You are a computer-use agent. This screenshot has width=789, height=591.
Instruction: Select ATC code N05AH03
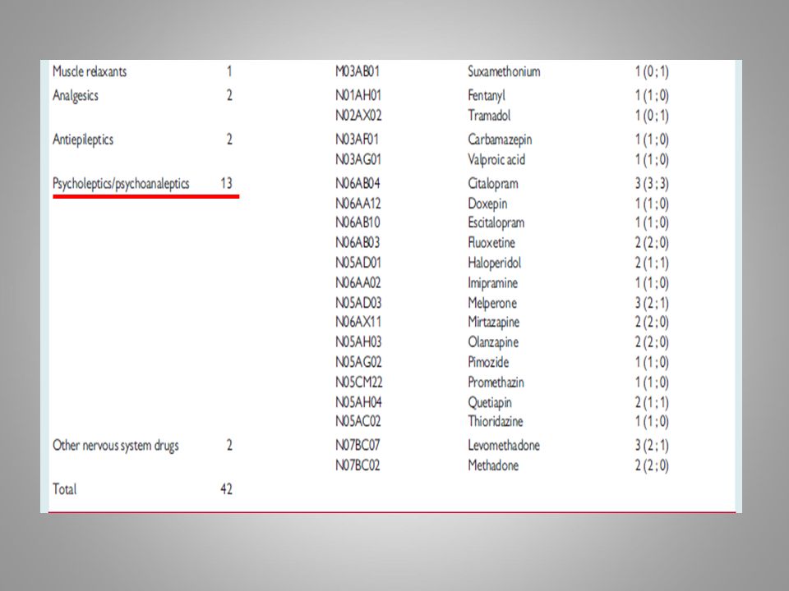click(x=358, y=342)
